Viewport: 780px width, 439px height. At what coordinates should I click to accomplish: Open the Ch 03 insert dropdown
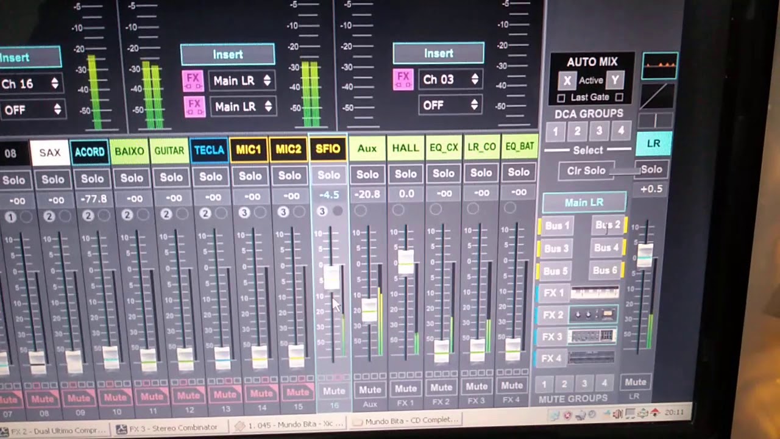[450, 79]
